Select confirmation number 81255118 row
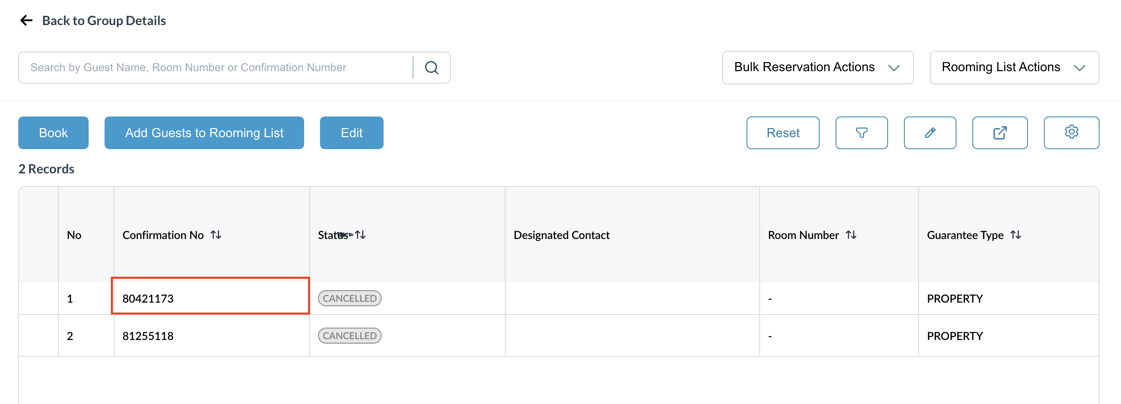1121x404 pixels. click(x=559, y=336)
